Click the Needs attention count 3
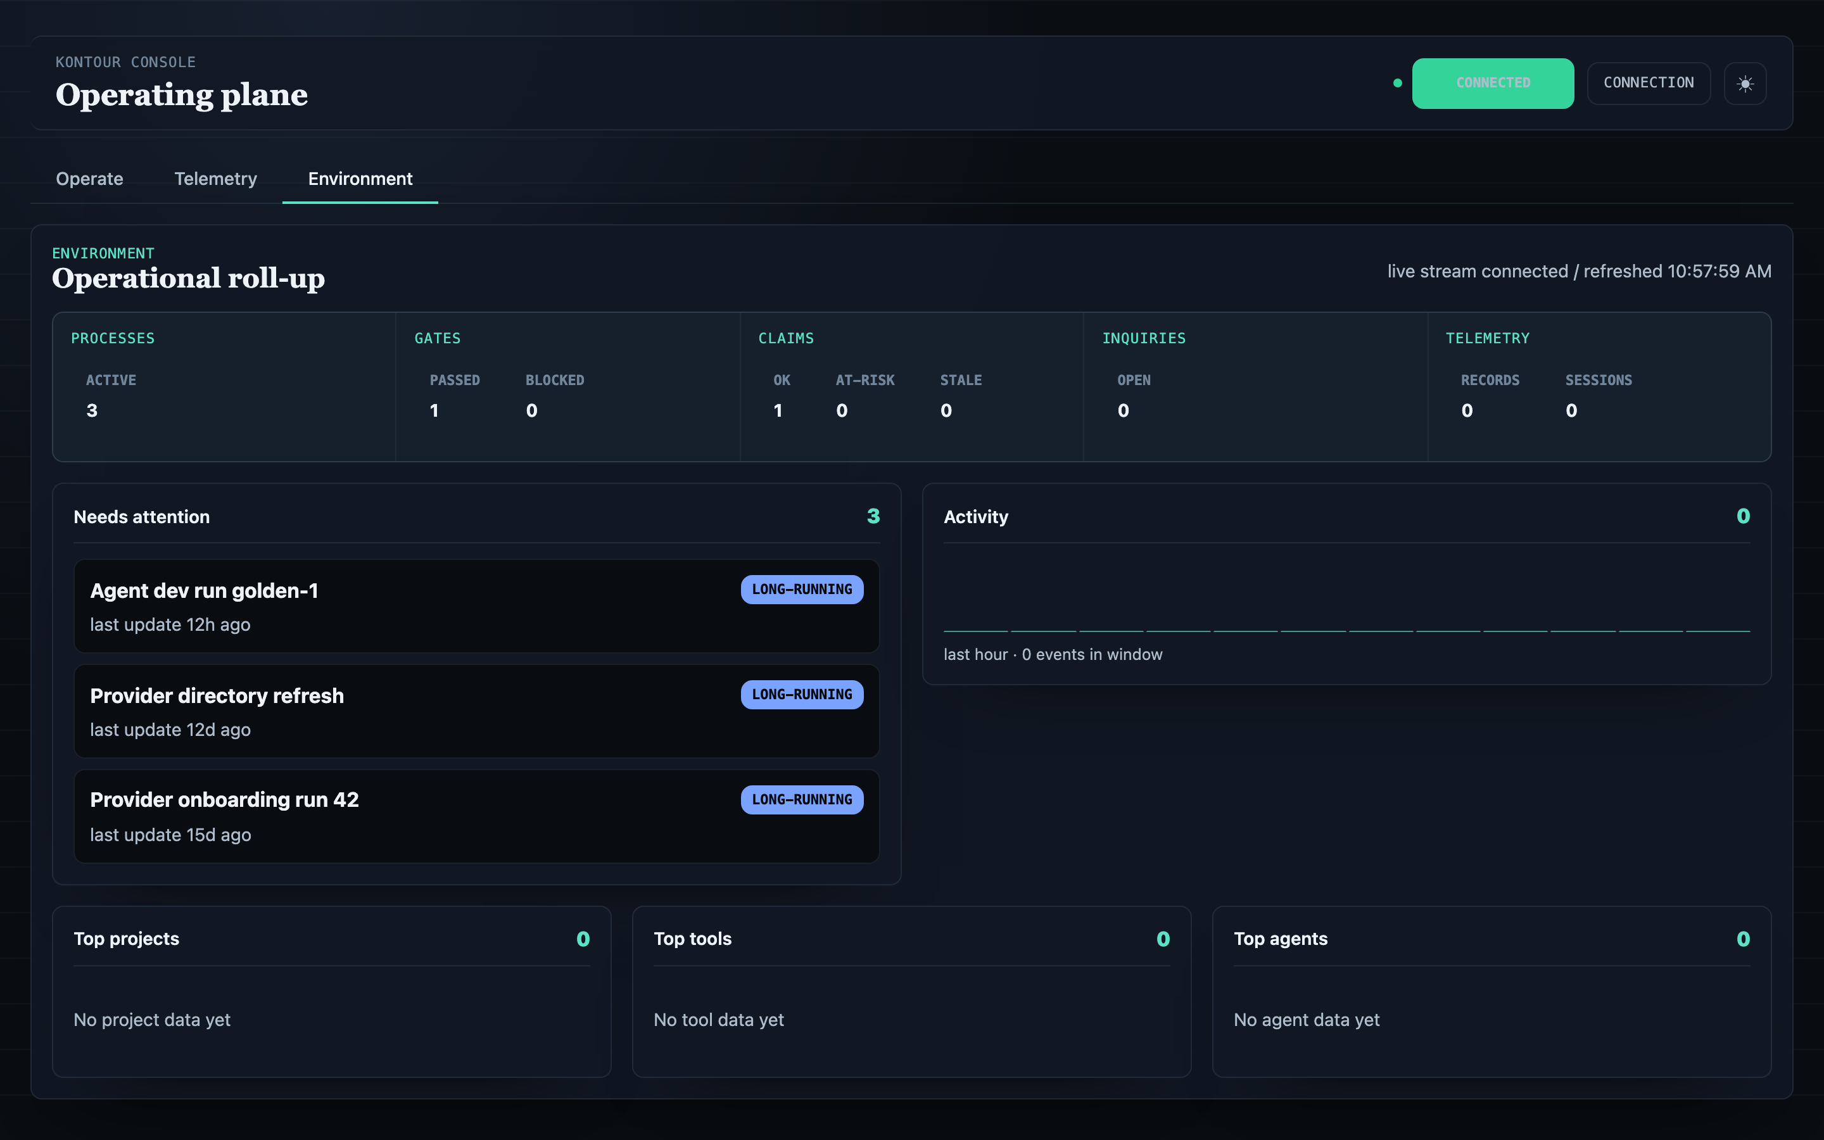 [873, 516]
